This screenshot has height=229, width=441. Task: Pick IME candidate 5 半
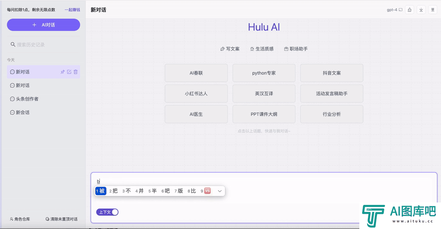coord(152,191)
